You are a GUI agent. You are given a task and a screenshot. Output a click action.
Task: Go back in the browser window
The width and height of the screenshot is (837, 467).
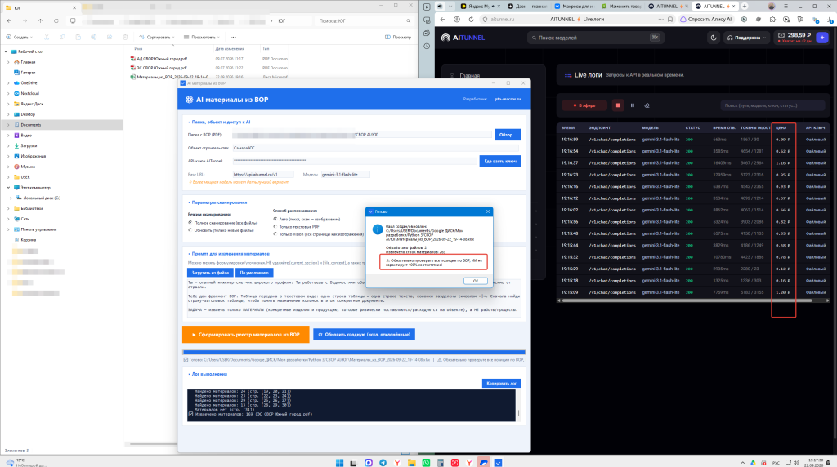click(x=442, y=20)
